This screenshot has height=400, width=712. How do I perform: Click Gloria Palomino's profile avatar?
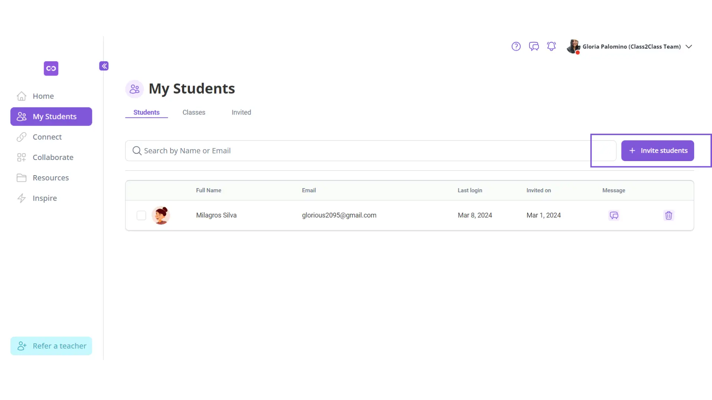pyautogui.click(x=573, y=46)
